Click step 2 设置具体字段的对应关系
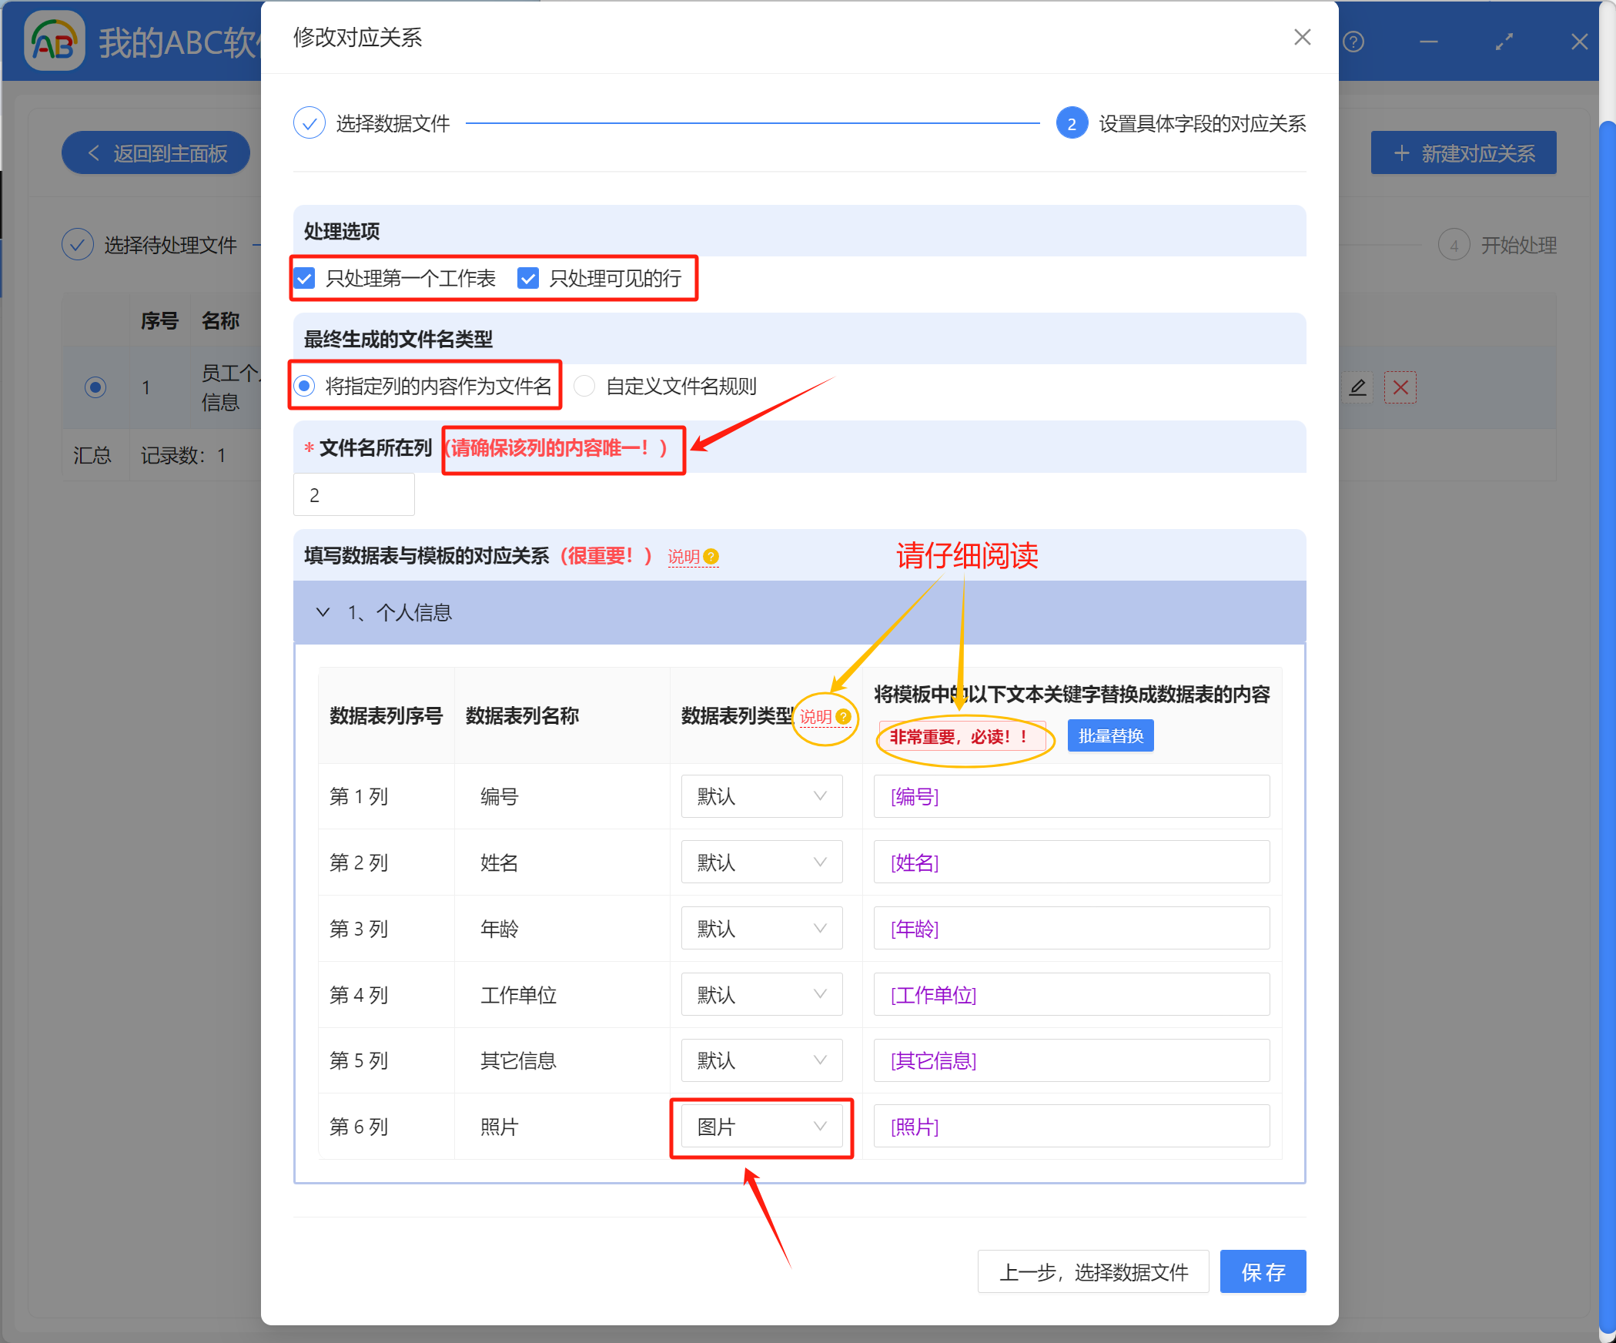The image size is (1616, 1343). pos(1072,123)
